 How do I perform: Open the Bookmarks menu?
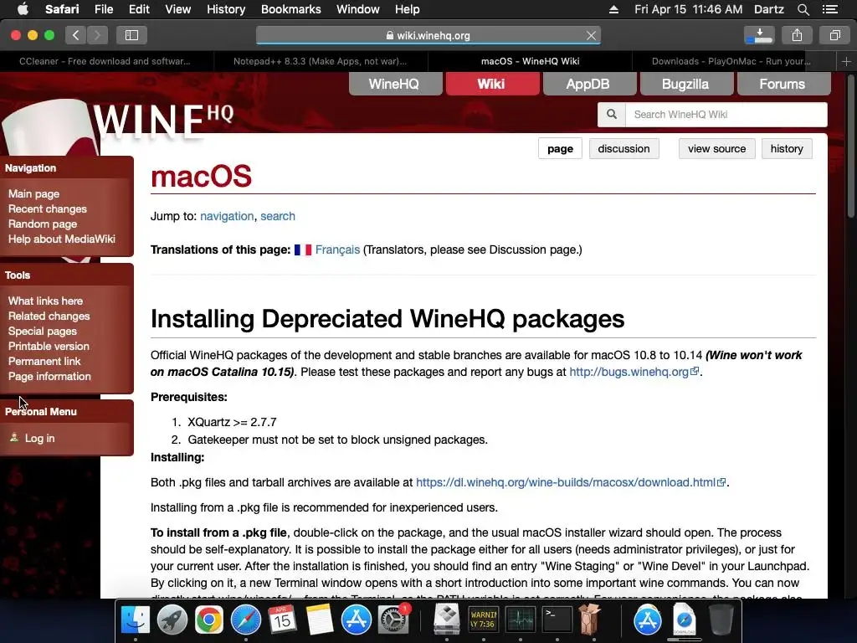coord(290,9)
